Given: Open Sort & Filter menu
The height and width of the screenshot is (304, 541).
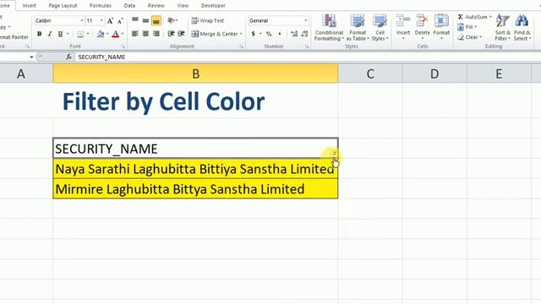Looking at the screenshot, I should (503, 28).
